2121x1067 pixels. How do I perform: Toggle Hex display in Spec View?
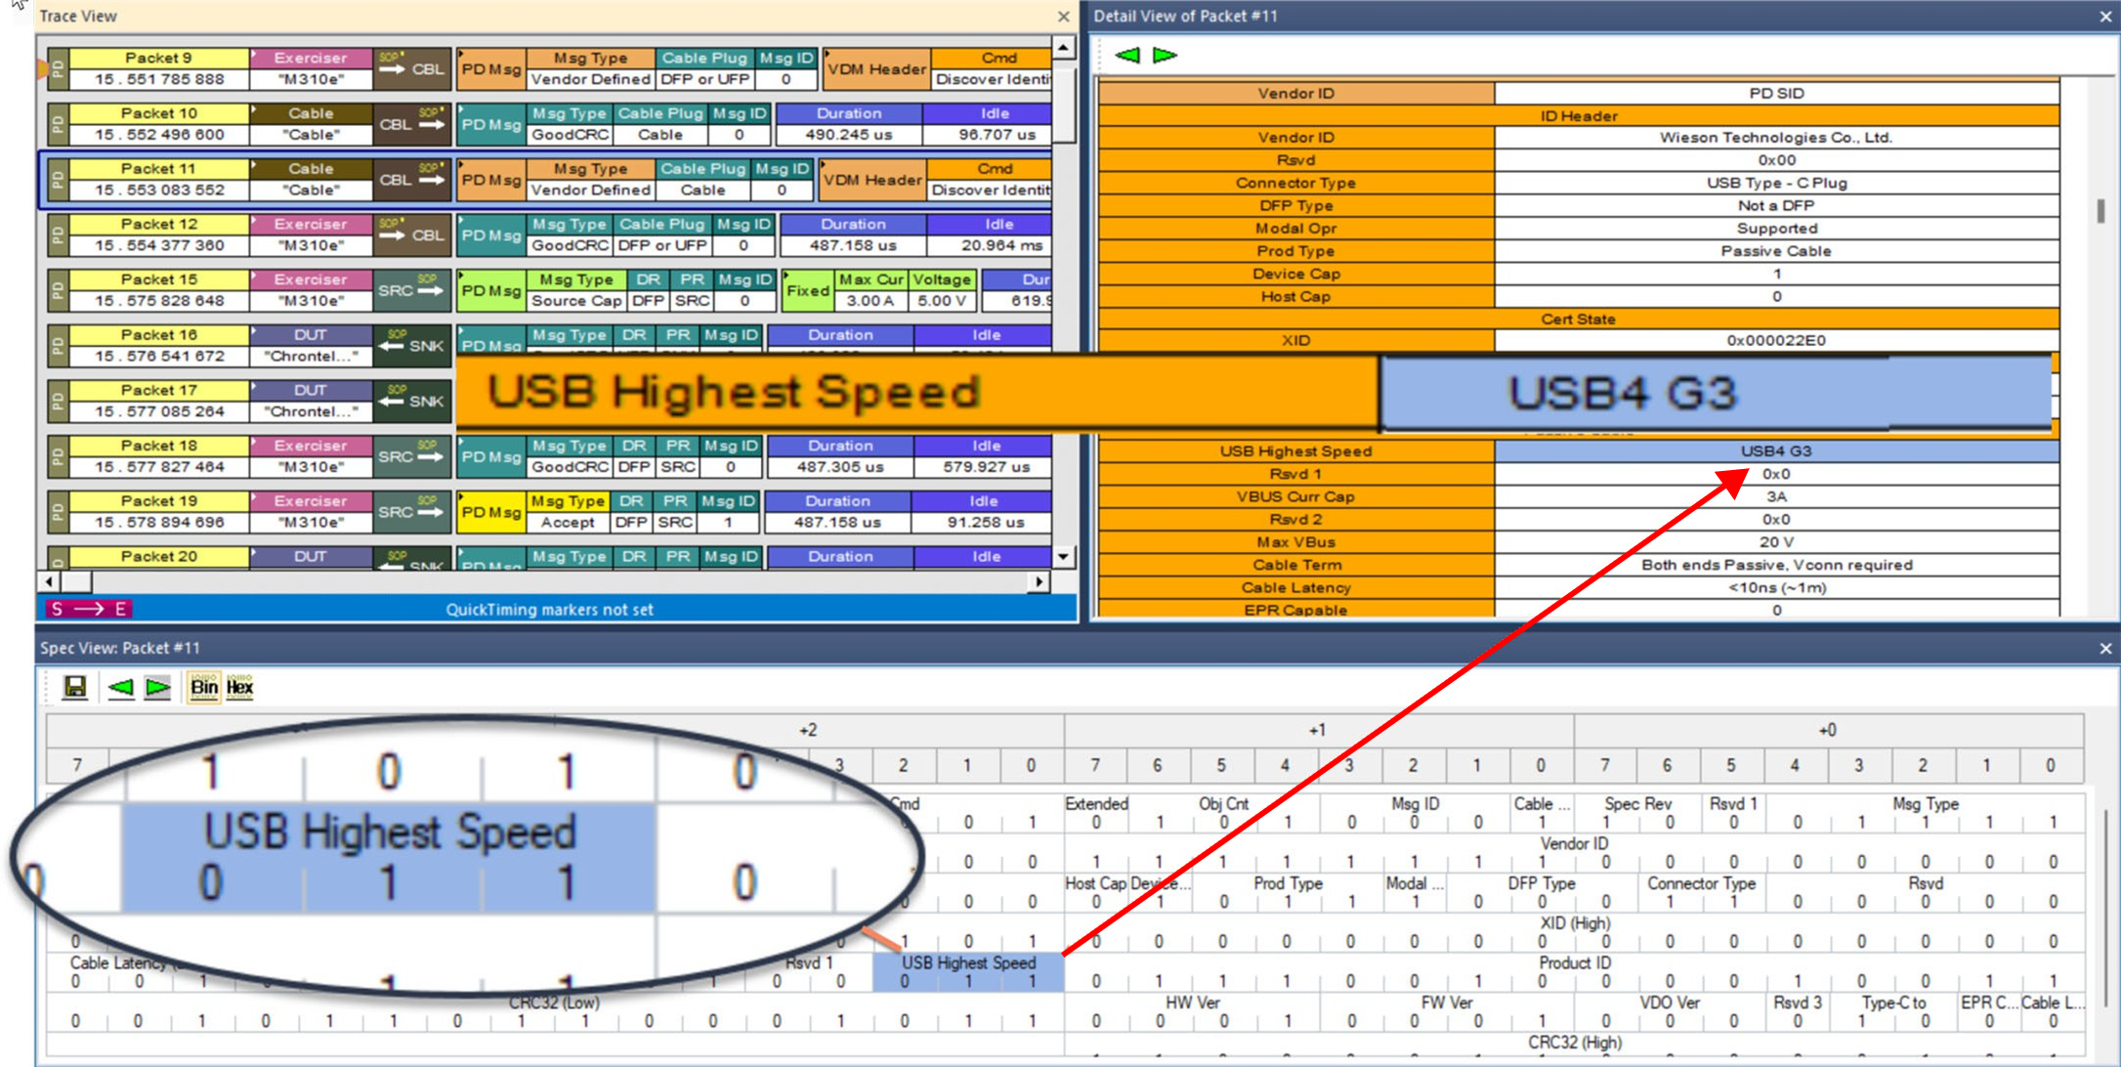click(x=239, y=687)
